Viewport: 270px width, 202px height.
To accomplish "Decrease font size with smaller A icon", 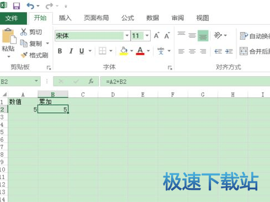I will tap(167, 35).
